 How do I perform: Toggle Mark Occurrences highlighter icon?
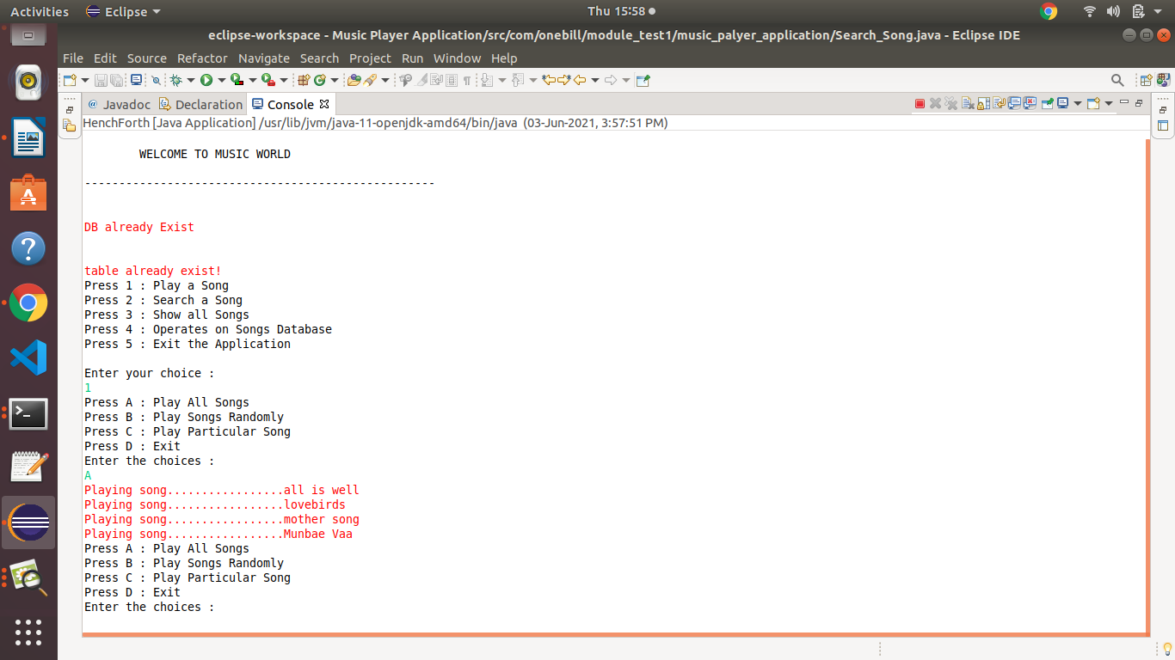[x=422, y=80]
